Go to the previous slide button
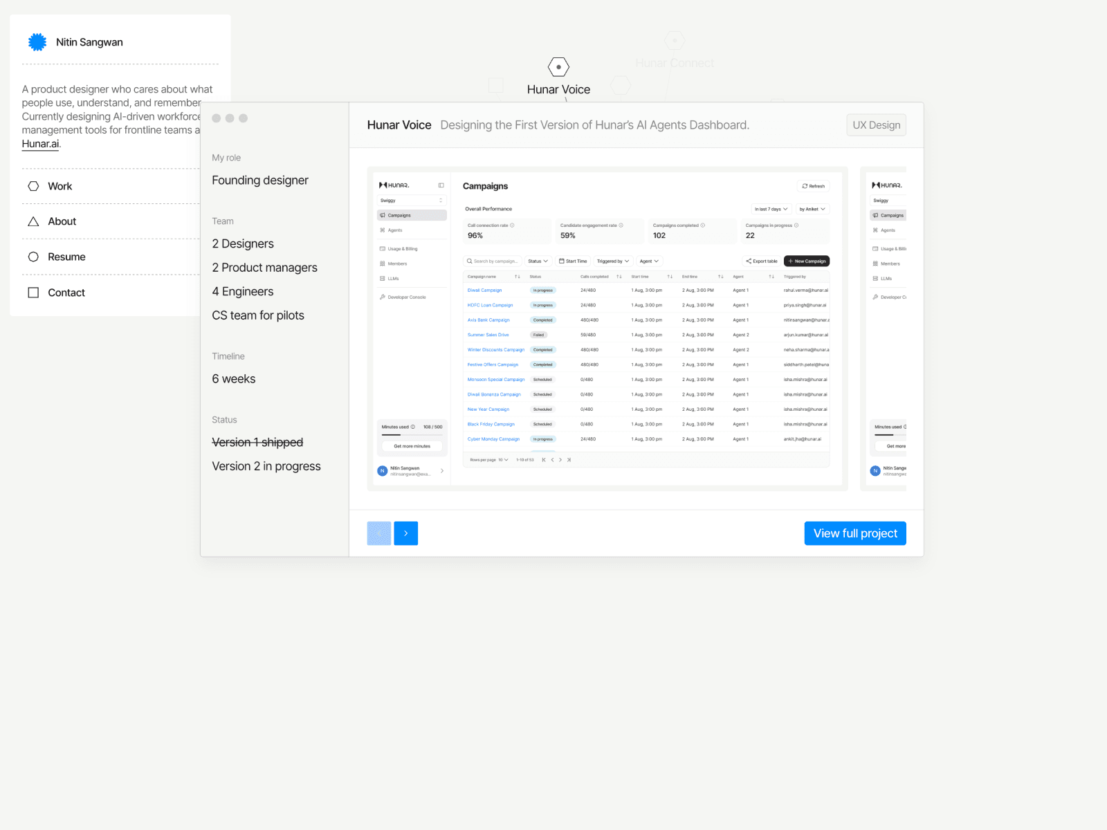The height and width of the screenshot is (830, 1107). 379,533
